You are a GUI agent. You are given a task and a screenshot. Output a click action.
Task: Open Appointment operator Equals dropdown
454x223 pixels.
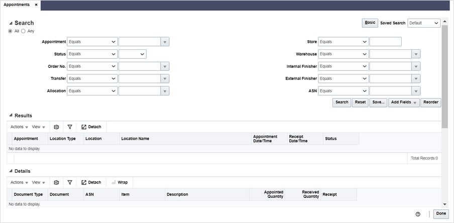92,42
